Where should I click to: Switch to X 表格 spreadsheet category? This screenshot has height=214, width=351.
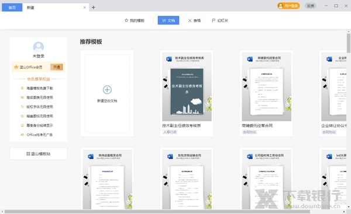[x=194, y=20]
